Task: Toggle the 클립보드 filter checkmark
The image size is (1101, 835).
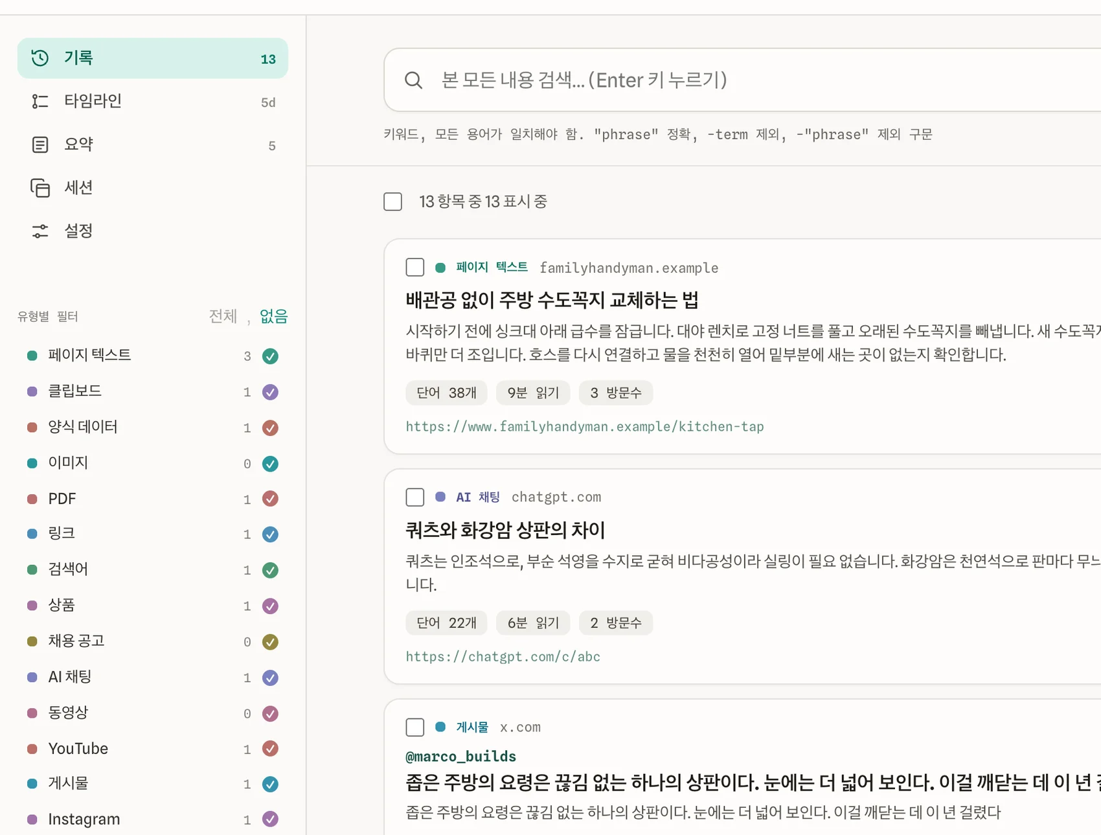Action: [270, 392]
